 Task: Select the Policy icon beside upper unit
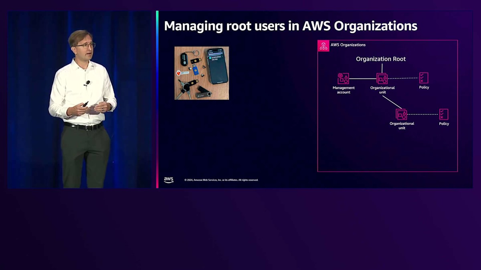point(424,78)
